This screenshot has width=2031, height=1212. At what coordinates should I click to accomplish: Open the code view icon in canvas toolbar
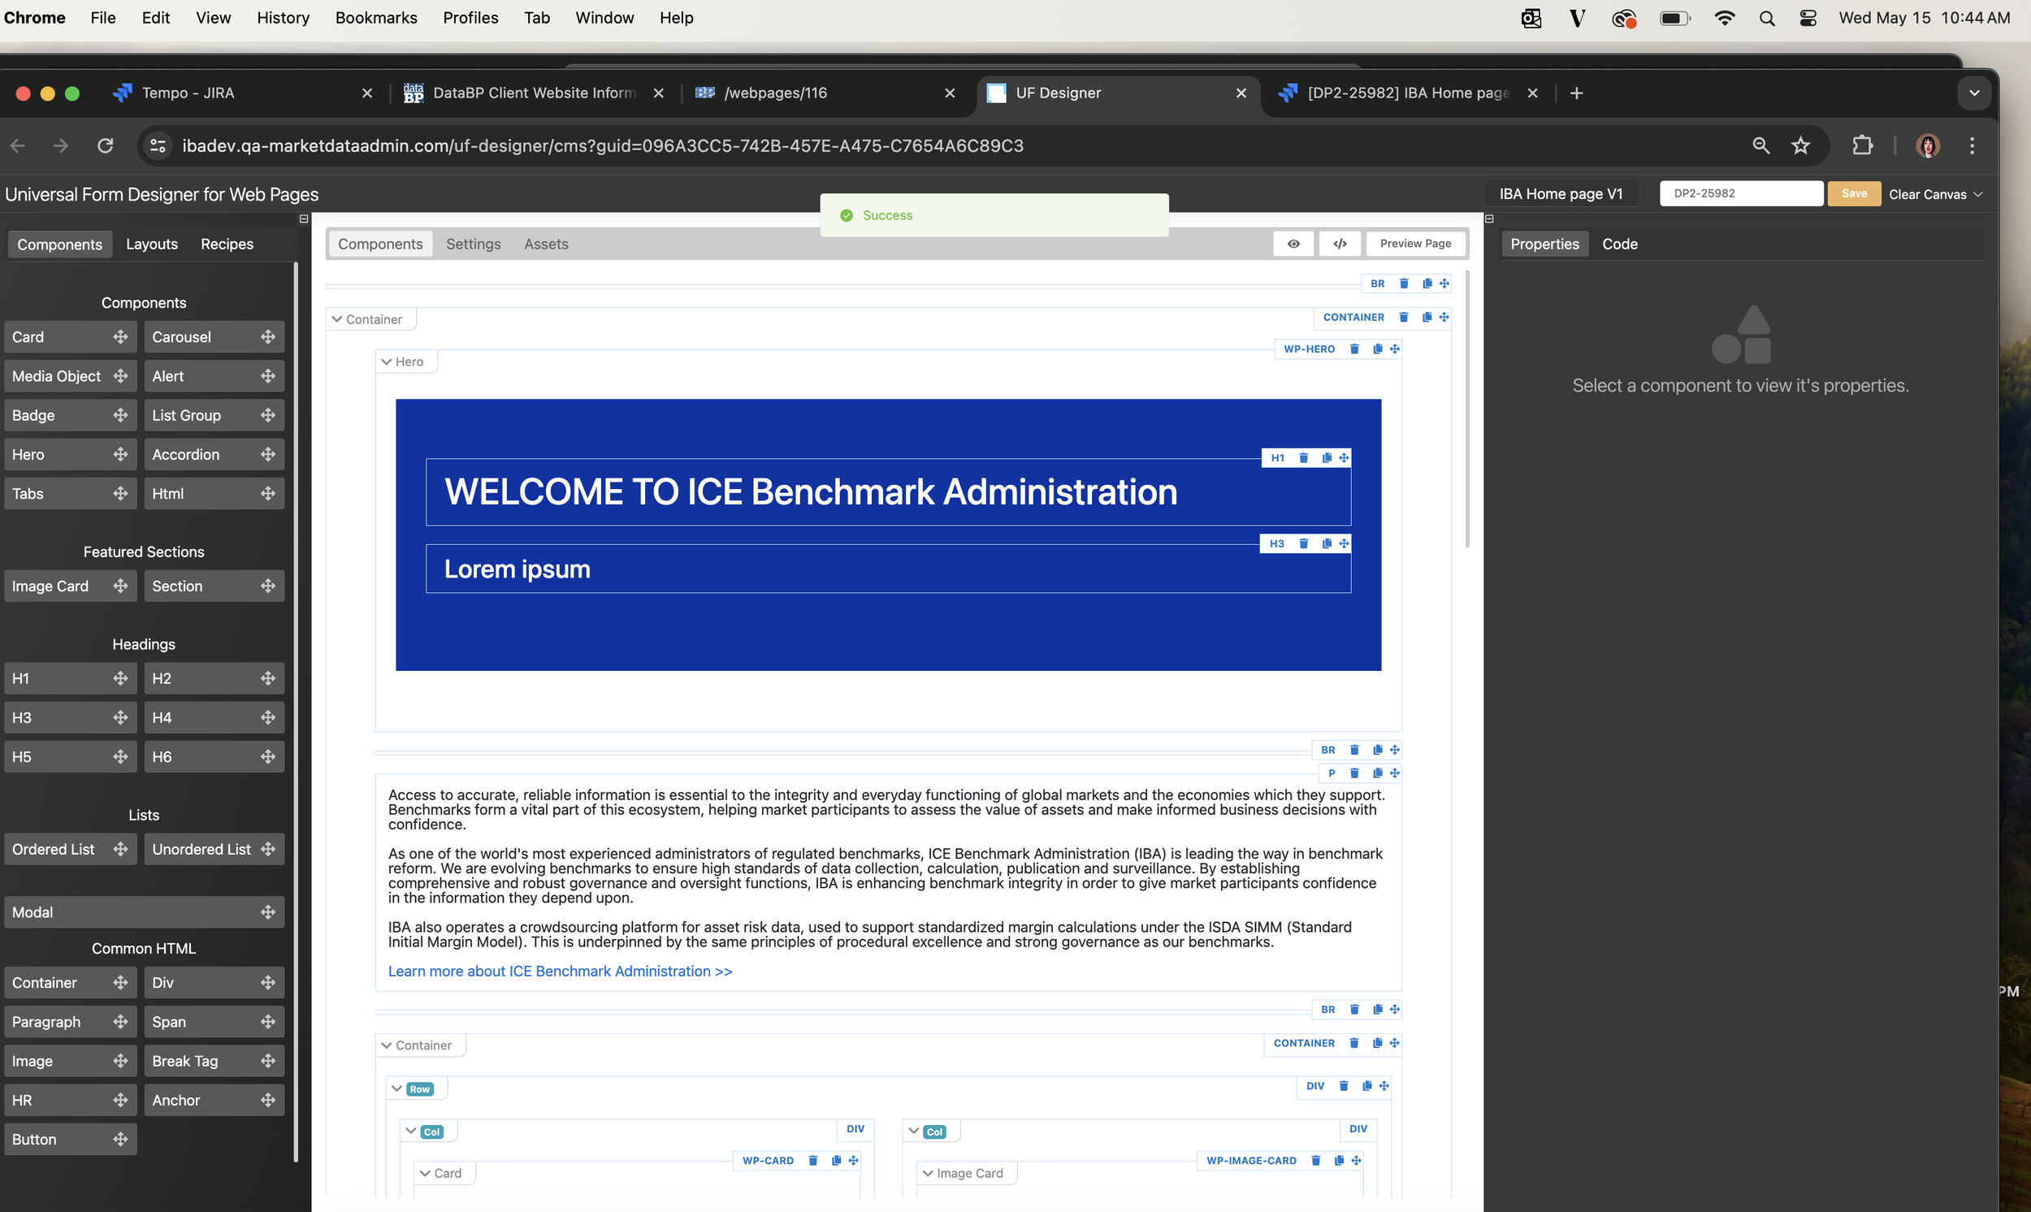click(1340, 244)
